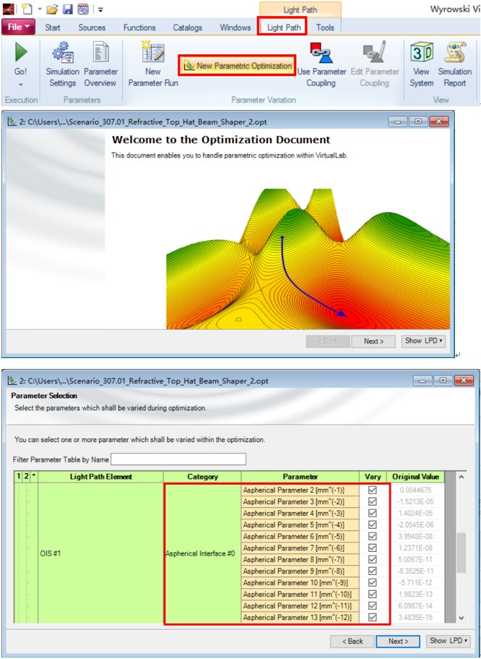Click the original value -1.5213E-05
481x659 pixels.
tap(415, 501)
